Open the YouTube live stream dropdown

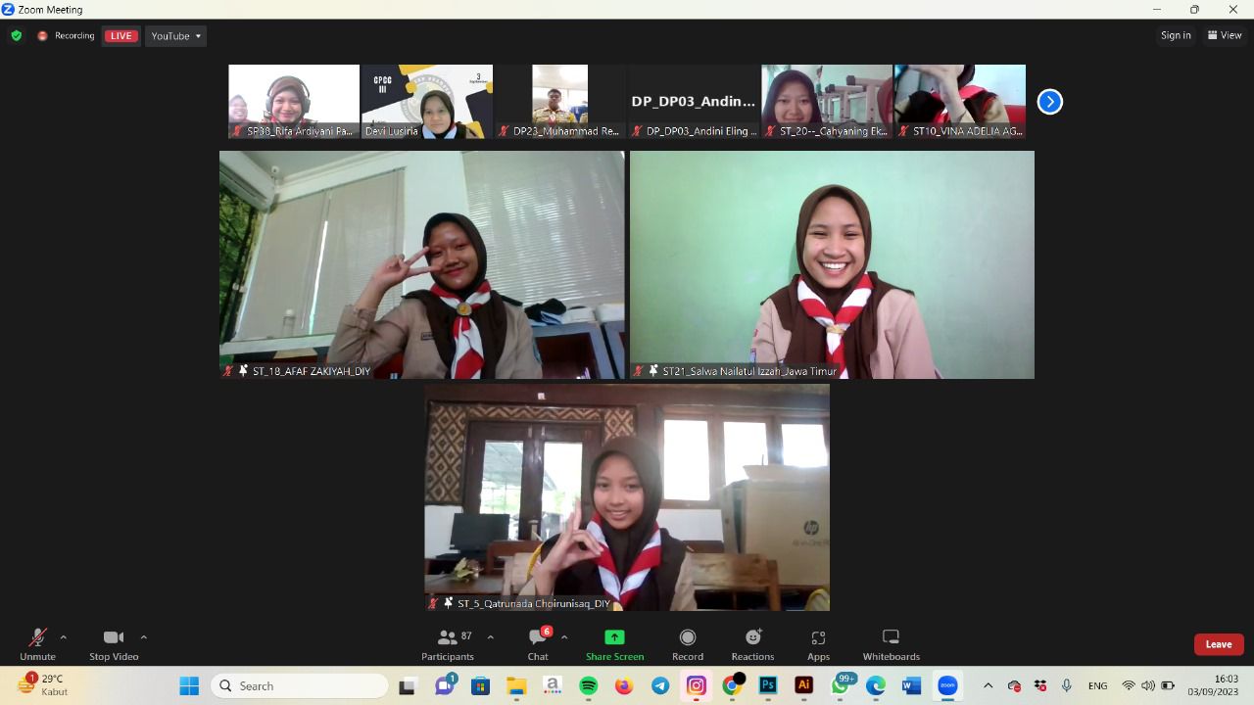[176, 36]
